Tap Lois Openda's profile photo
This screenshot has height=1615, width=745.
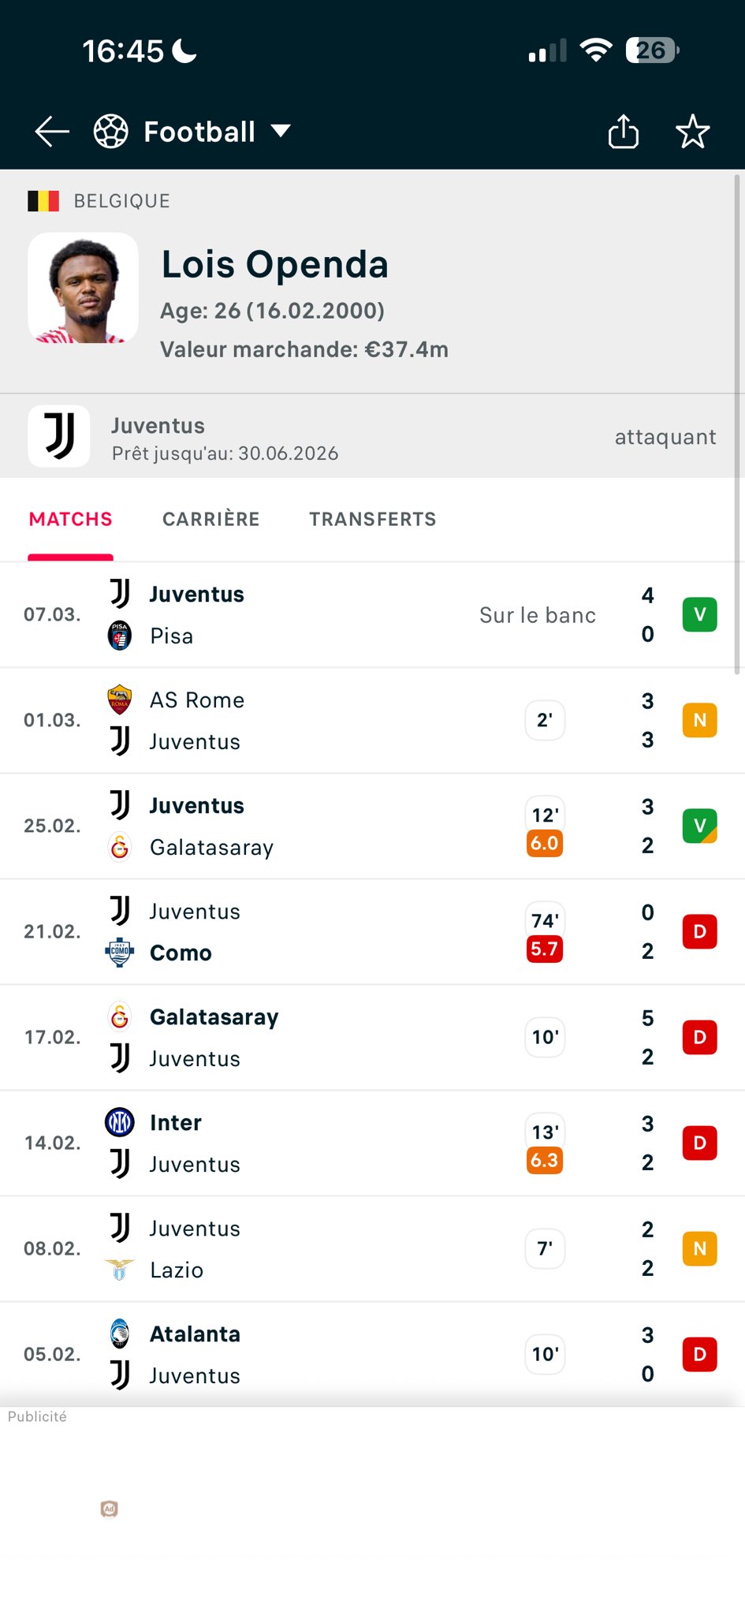pos(83,288)
